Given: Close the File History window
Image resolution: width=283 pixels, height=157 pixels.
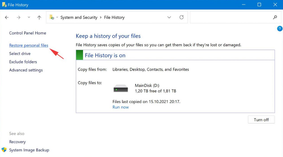Looking at the screenshot, I should tap(275, 5).
